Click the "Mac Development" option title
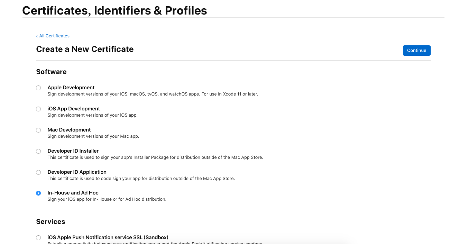This screenshot has width=468, height=244. [69, 130]
